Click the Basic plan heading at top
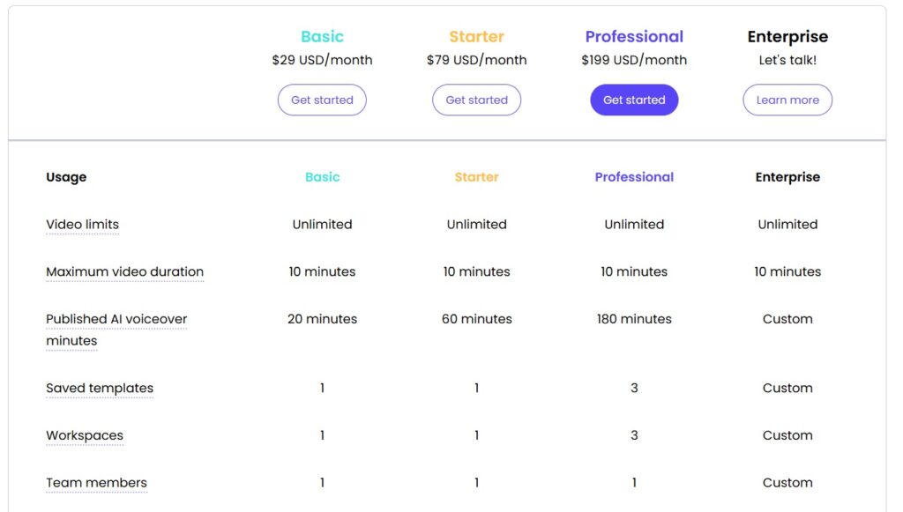The height and width of the screenshot is (512, 903). click(322, 36)
